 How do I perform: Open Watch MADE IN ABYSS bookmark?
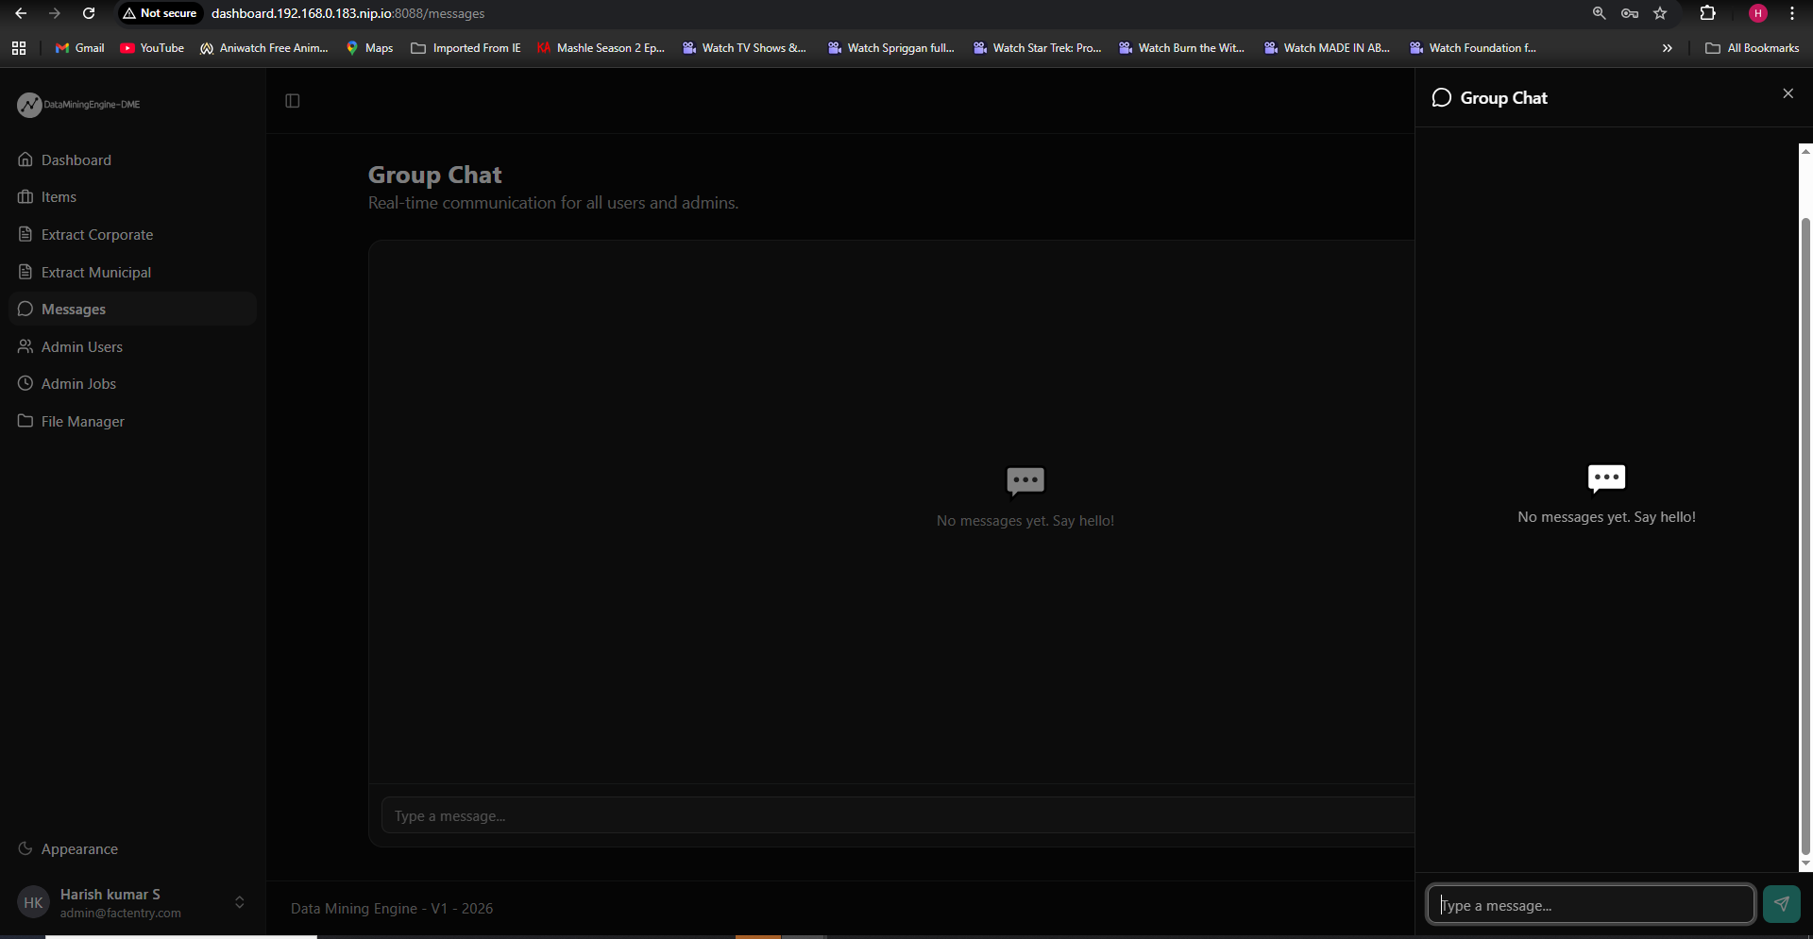pyautogui.click(x=1327, y=48)
